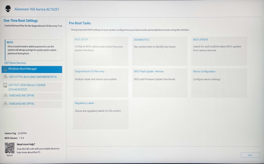Click the Need more help? heading
The height and width of the screenshot is (164, 264).
click(x=26, y=144)
